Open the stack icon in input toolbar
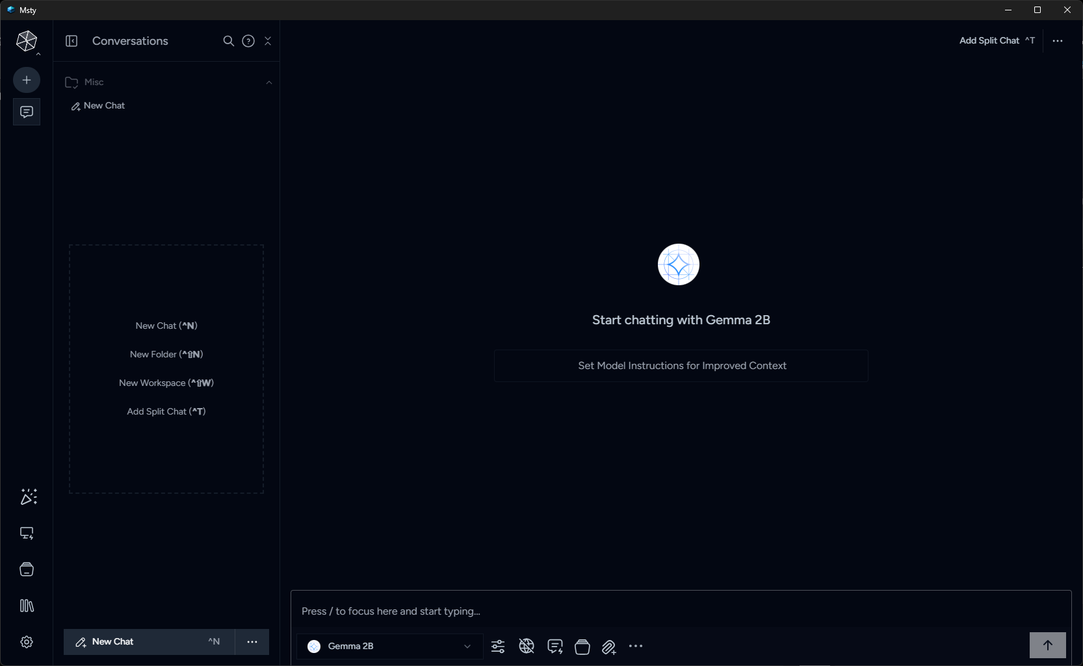The image size is (1083, 666). tap(582, 647)
